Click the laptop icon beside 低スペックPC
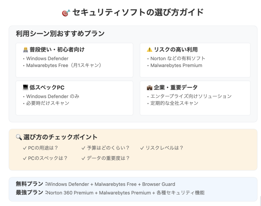Image resolution: width=261 pixels, height=206 pixels. click(25, 87)
